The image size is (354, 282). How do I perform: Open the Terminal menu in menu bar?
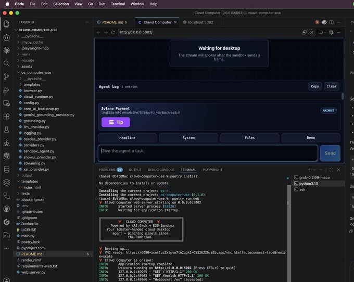[x=118, y=4]
